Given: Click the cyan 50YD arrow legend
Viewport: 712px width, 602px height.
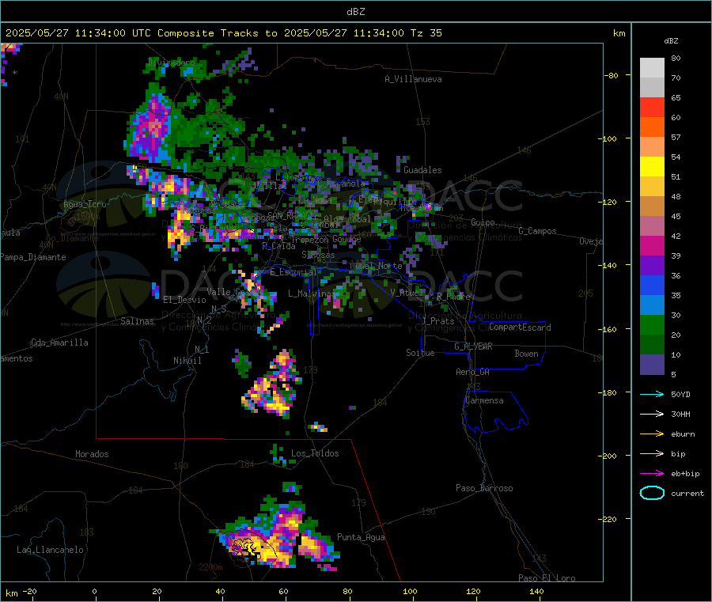Looking at the screenshot, I should [652, 394].
